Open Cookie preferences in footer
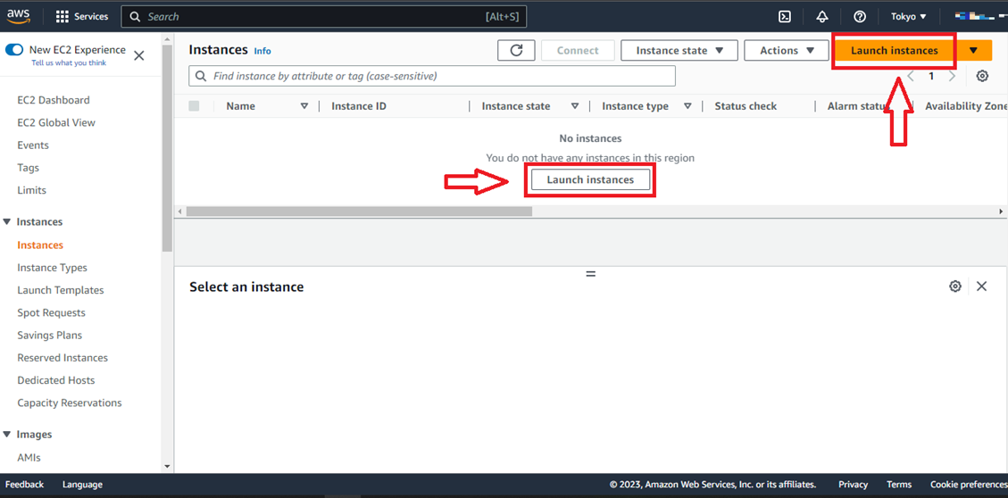The image size is (1008, 498). [x=969, y=485]
